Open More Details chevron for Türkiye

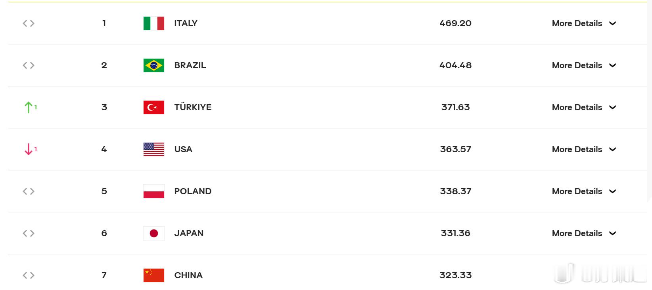coord(612,107)
